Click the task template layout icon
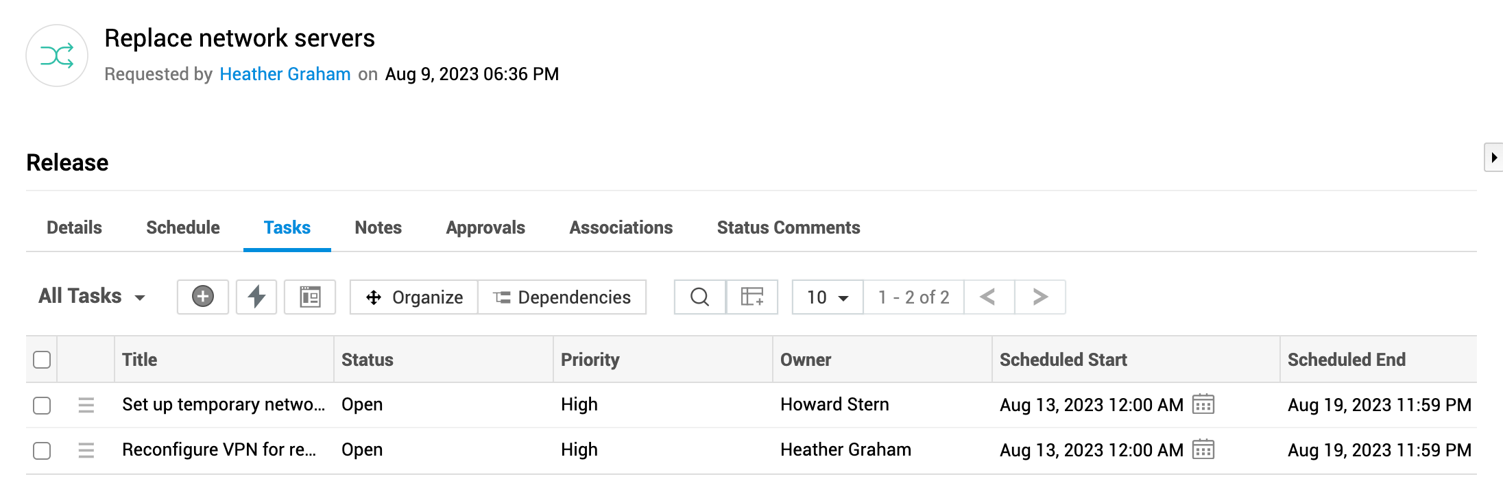The image size is (1503, 481). point(310,297)
